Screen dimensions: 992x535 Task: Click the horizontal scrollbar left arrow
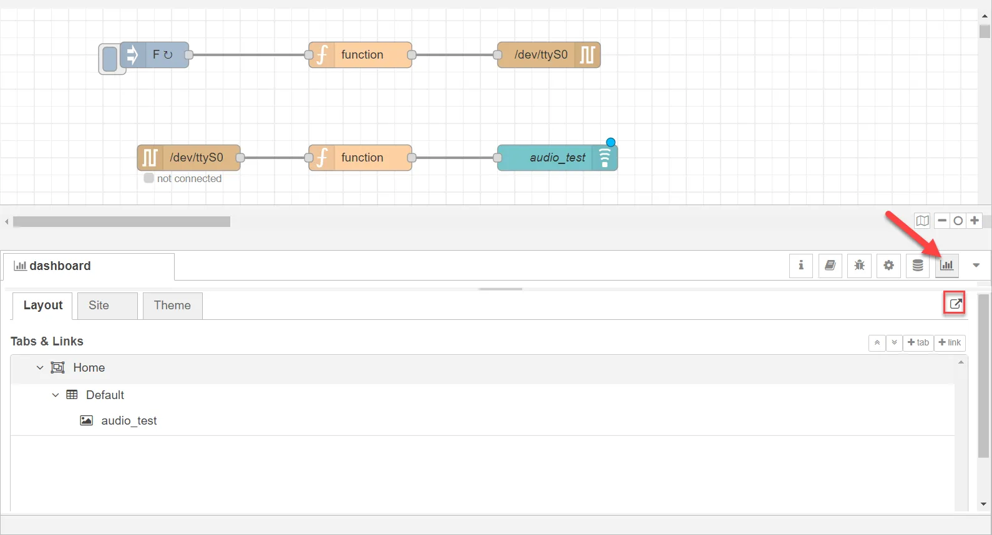pos(7,222)
